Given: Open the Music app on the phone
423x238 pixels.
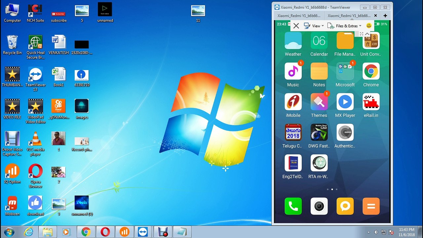Looking at the screenshot, I should coord(293,71).
